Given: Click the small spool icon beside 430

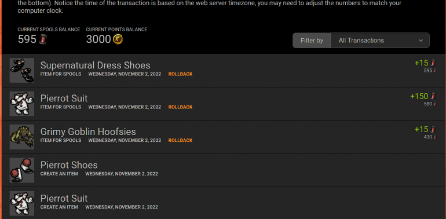Looking at the screenshot, I should click(434, 137).
